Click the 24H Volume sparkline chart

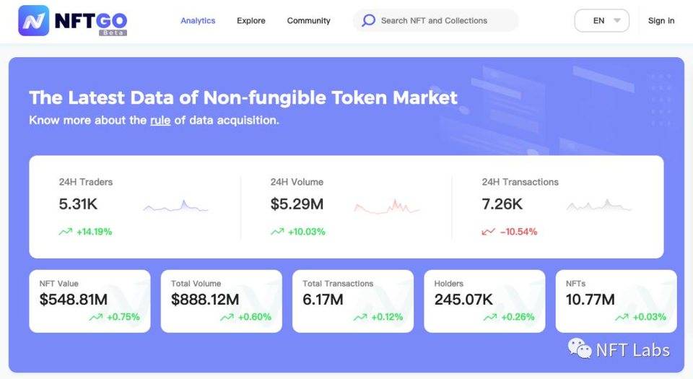pos(387,208)
